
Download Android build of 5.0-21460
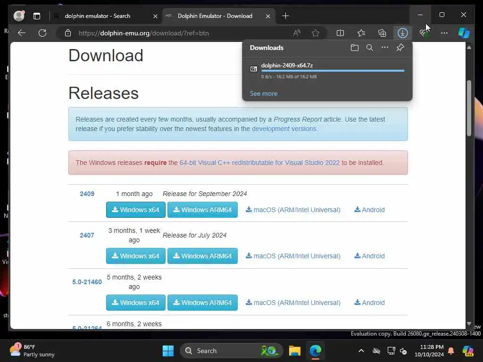click(x=369, y=303)
